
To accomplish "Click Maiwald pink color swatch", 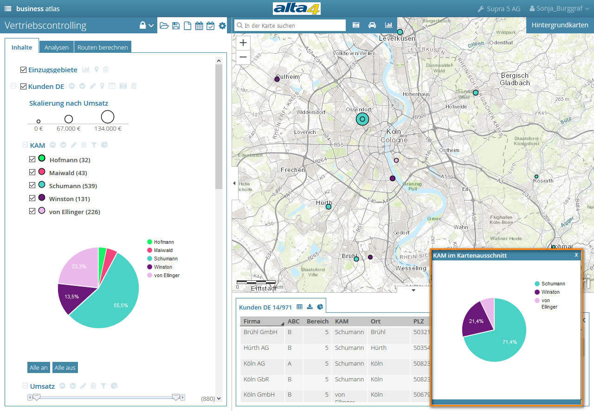I will point(42,171).
